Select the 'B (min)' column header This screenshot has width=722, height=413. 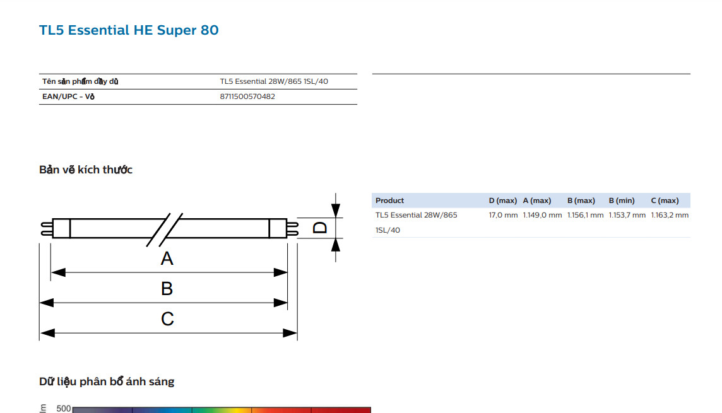coord(621,201)
